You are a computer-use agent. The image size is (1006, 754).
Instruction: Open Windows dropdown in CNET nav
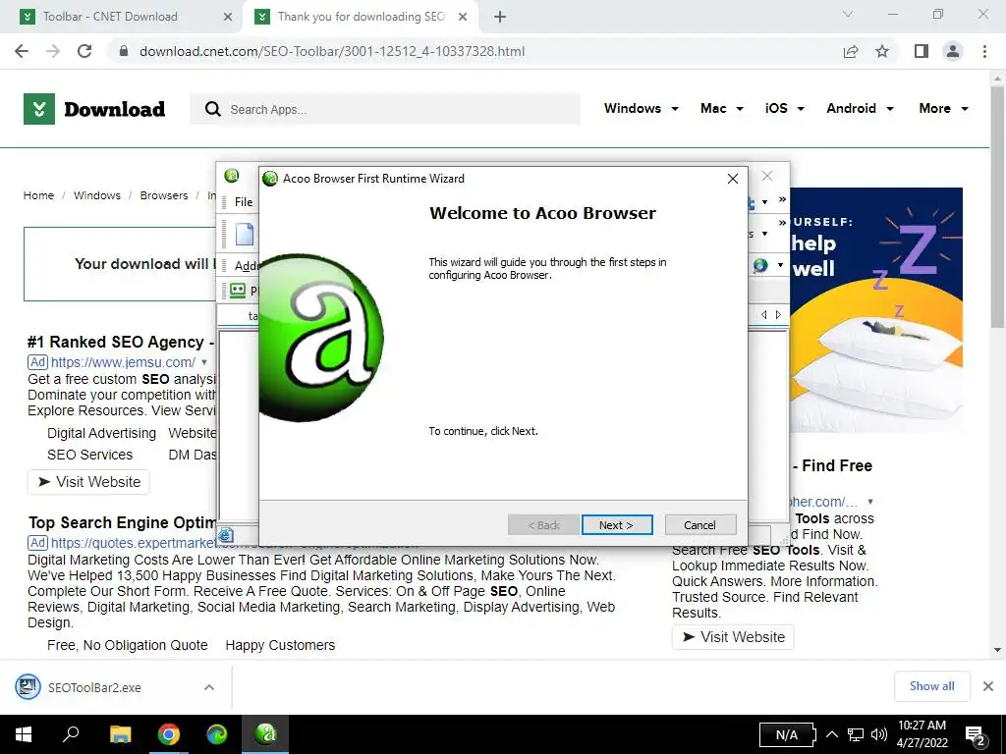point(641,108)
